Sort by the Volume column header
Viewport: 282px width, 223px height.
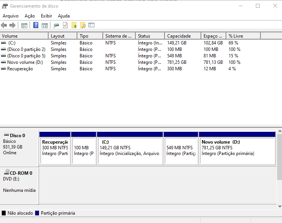click(x=24, y=36)
